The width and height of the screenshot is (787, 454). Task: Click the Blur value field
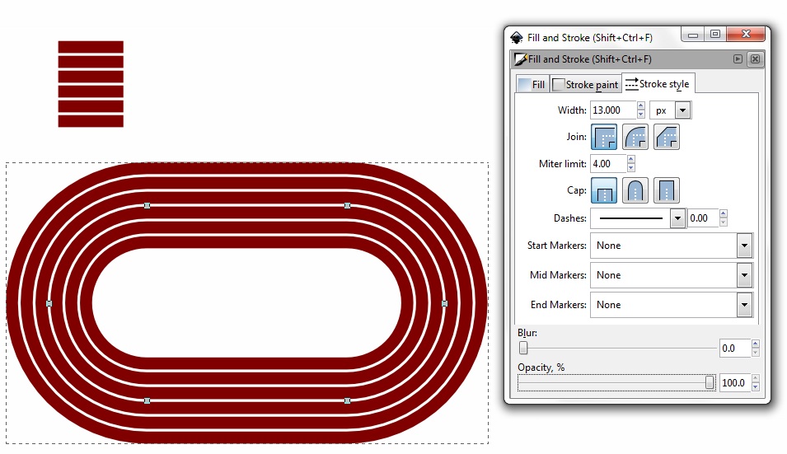(735, 349)
